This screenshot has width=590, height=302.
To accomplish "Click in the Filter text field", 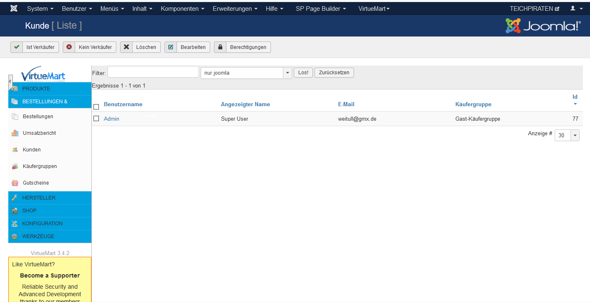I will (153, 72).
